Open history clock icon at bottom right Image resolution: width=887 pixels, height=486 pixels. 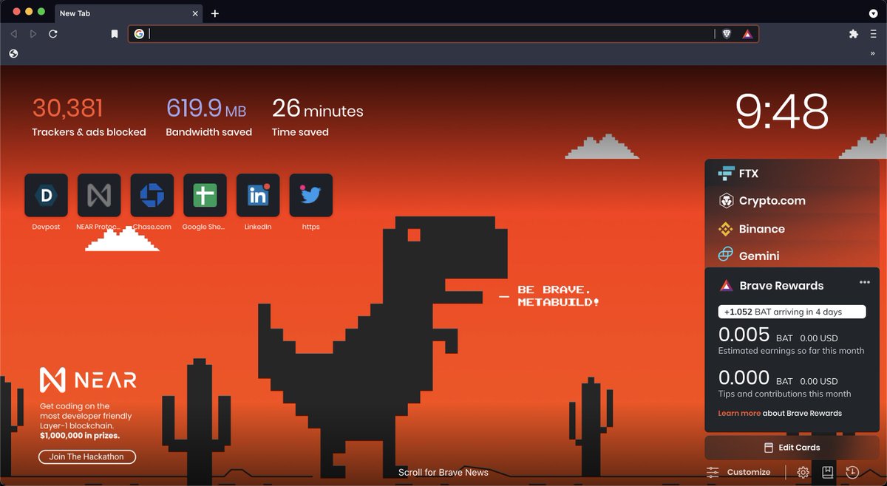pos(852,472)
